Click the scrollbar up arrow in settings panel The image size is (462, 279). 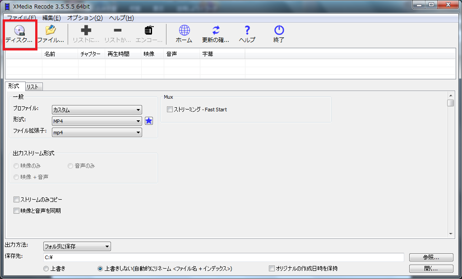[x=450, y=96]
